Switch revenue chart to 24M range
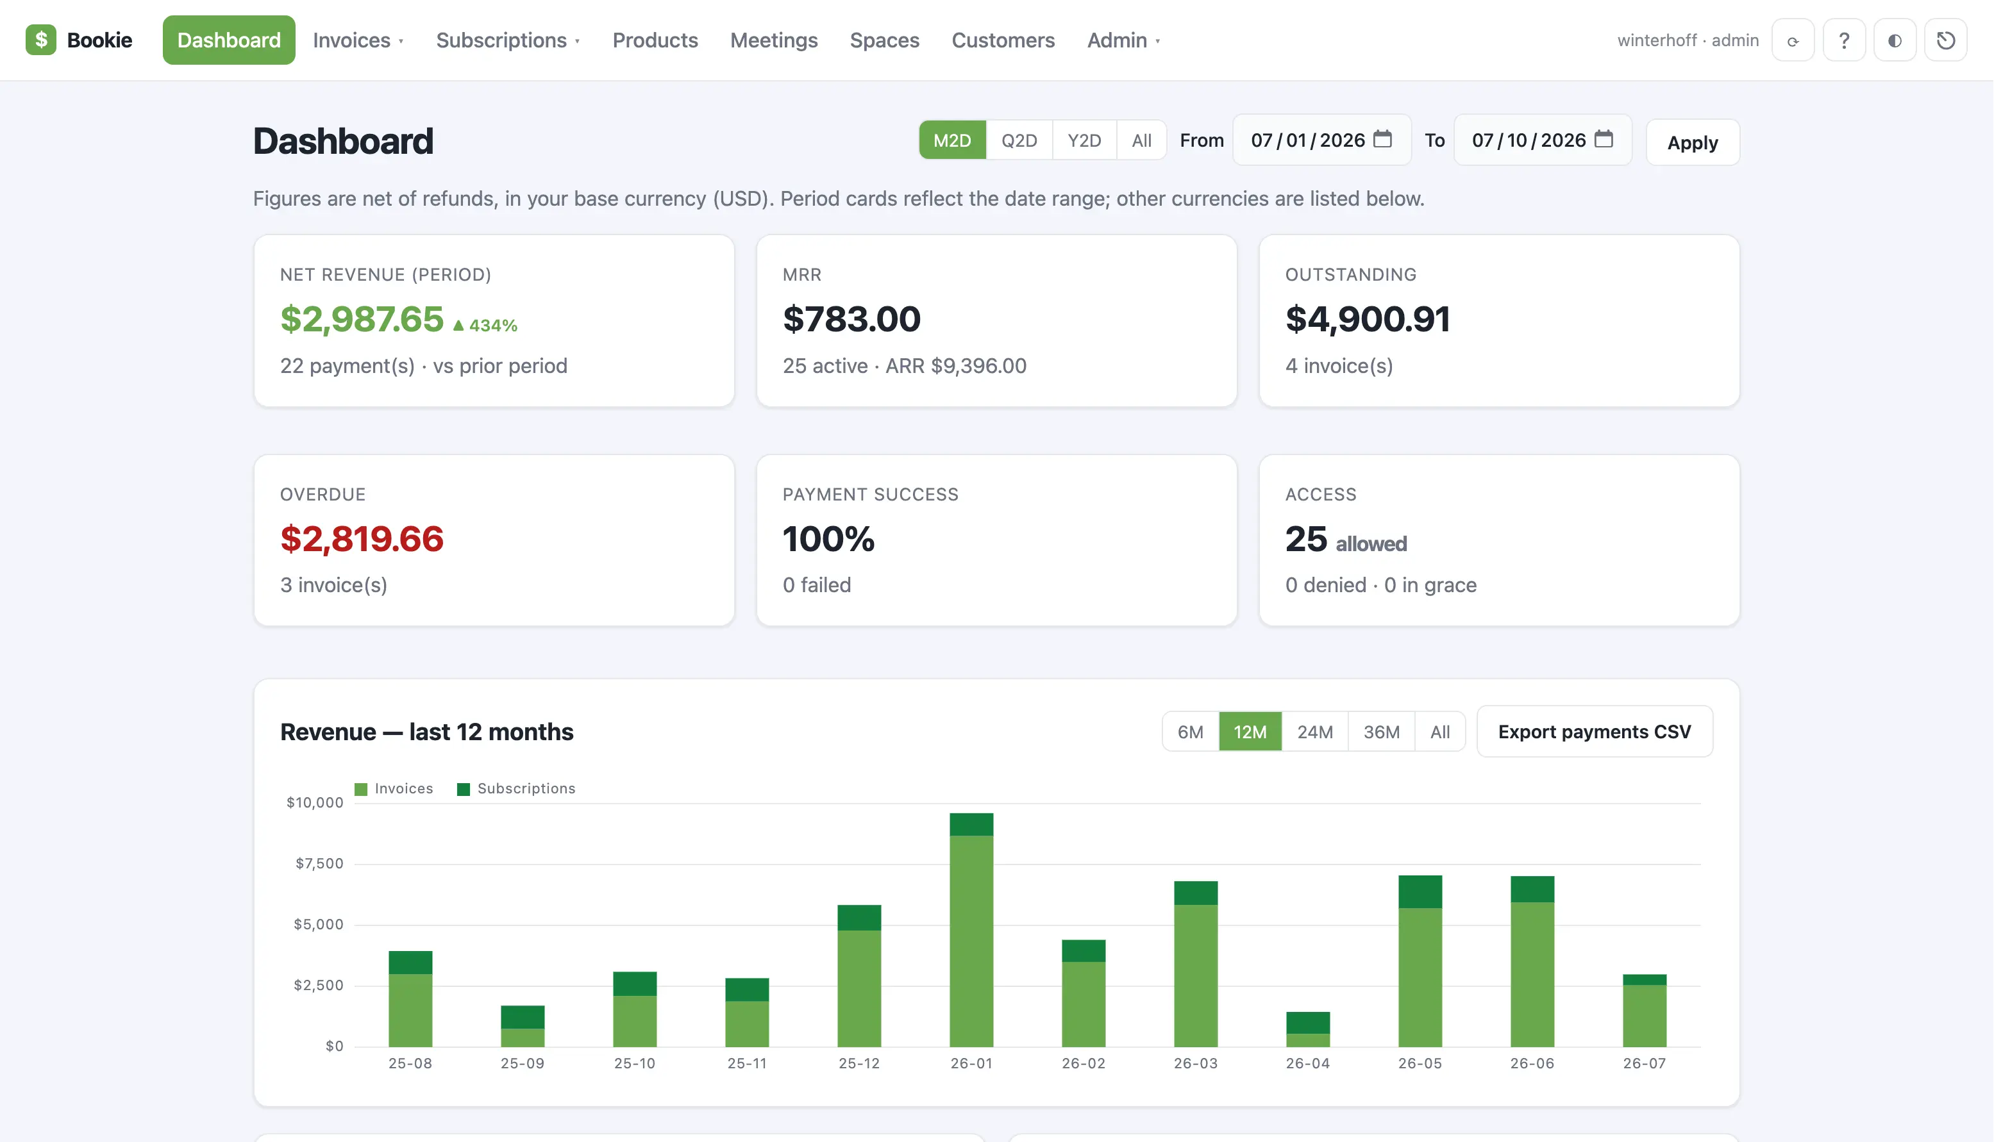 [x=1315, y=732]
